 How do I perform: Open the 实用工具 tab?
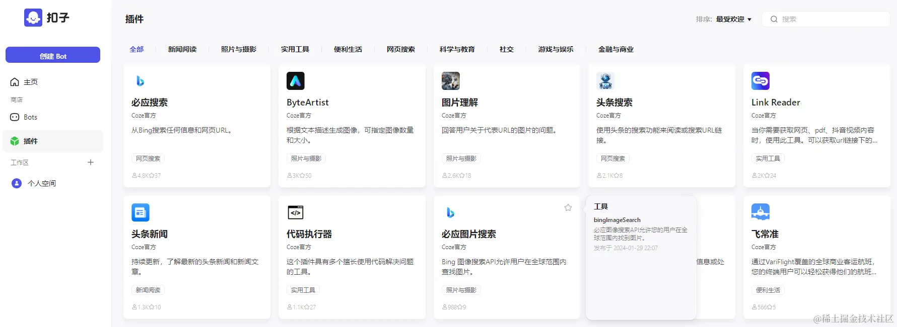click(x=295, y=49)
